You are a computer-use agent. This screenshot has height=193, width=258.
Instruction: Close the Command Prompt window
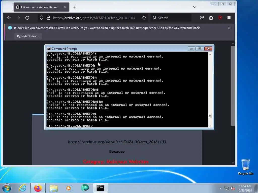coord(208,49)
